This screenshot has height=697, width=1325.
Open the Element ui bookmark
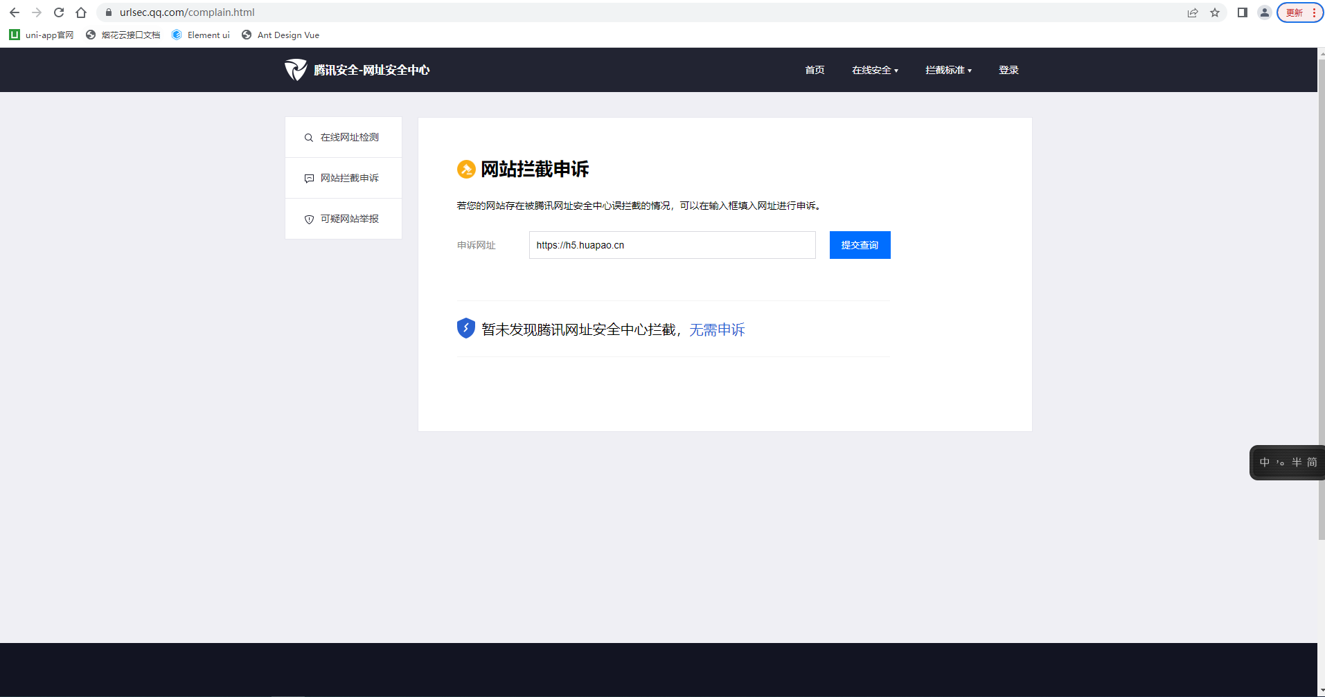pyautogui.click(x=201, y=35)
